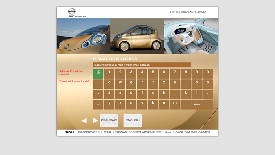
Task: Click the Nissan logo
Action: tap(72, 11)
